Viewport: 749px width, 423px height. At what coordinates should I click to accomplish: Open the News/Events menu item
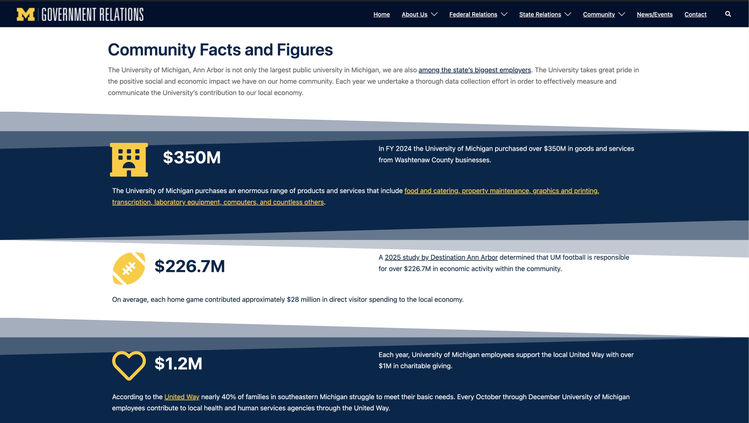point(654,14)
